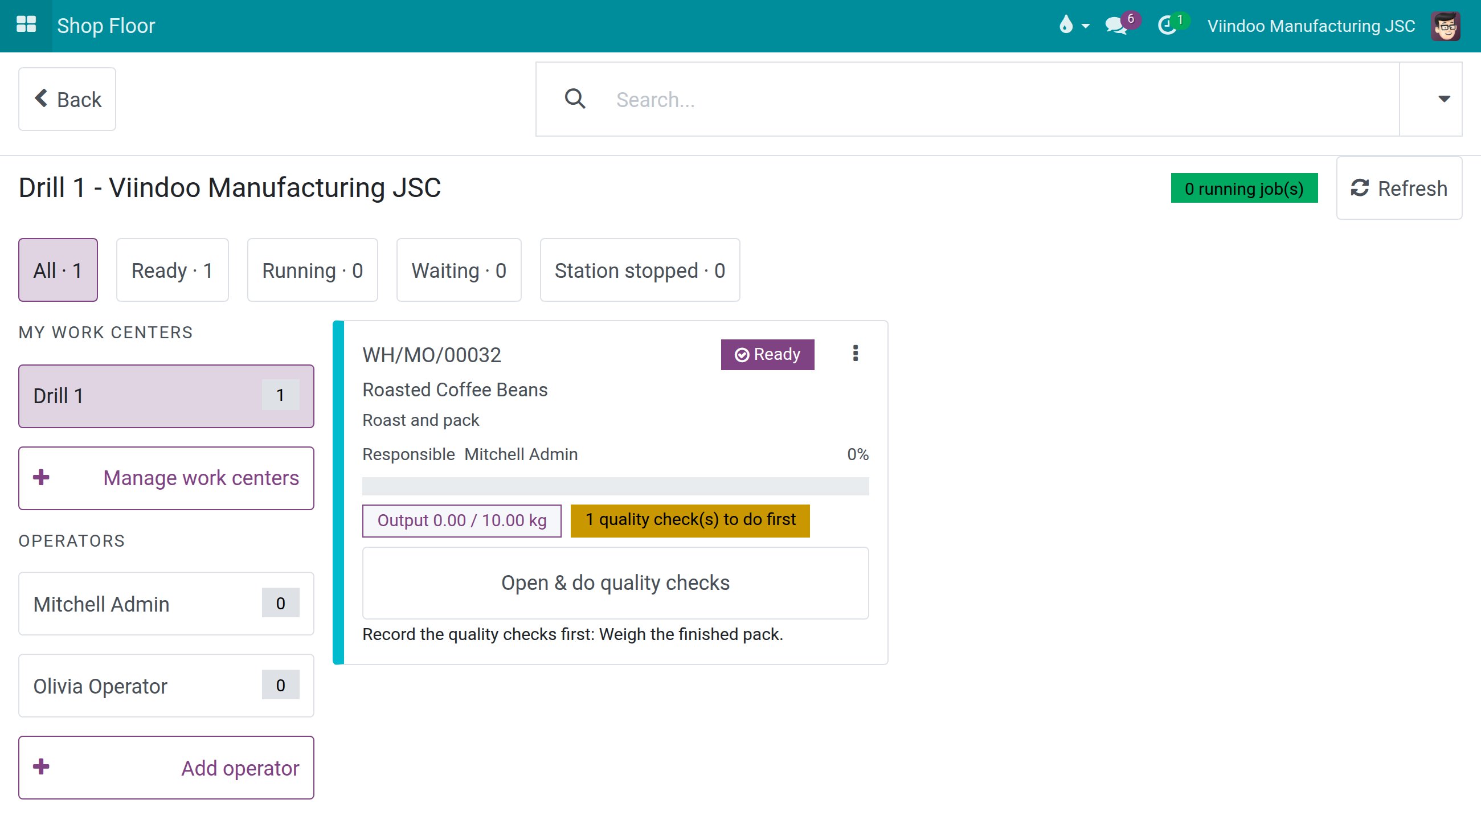Select the All · 1 filter tab
1481x820 pixels.
point(58,270)
